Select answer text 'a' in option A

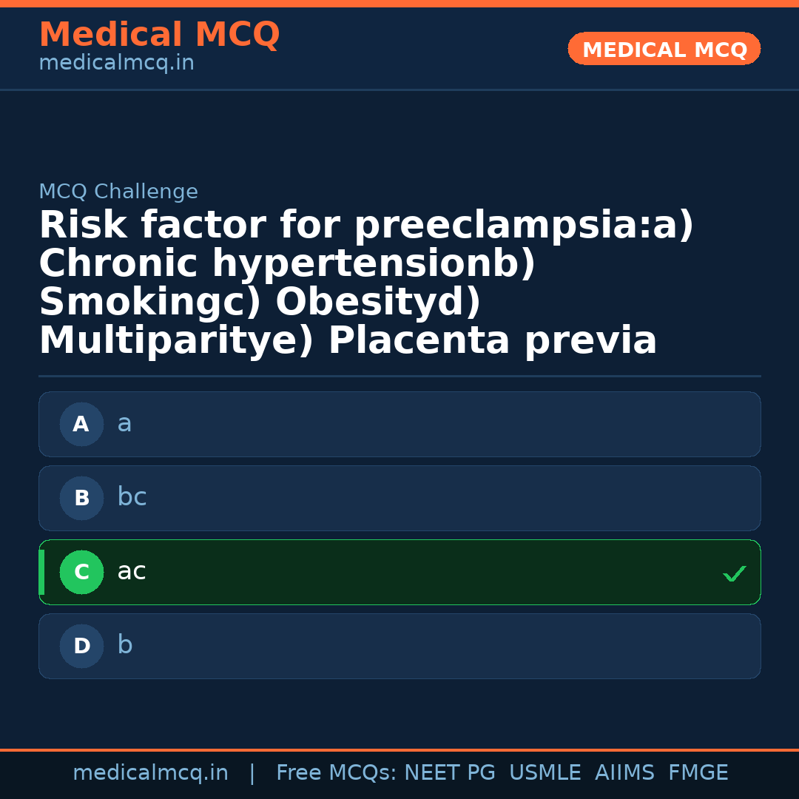tap(124, 424)
